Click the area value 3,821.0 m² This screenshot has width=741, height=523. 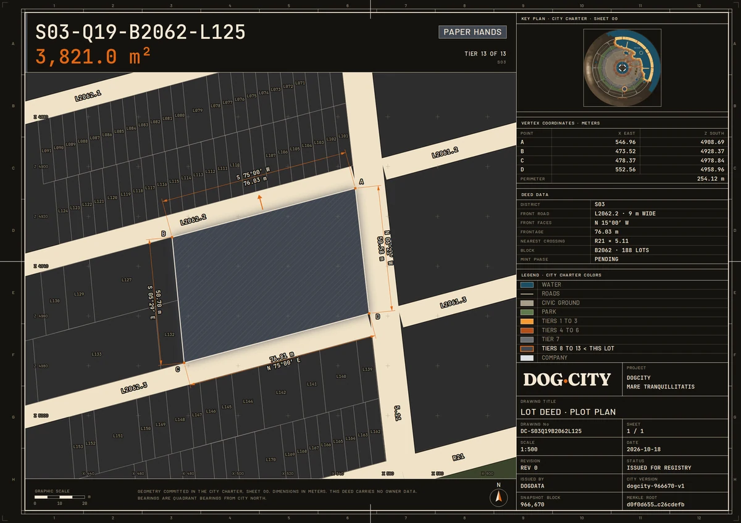pyautogui.click(x=93, y=56)
